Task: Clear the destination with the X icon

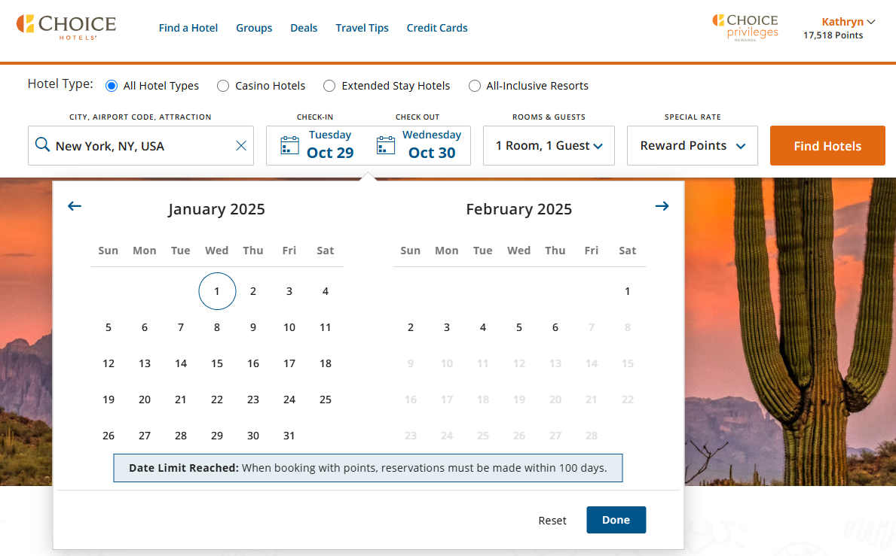Action: click(x=240, y=145)
